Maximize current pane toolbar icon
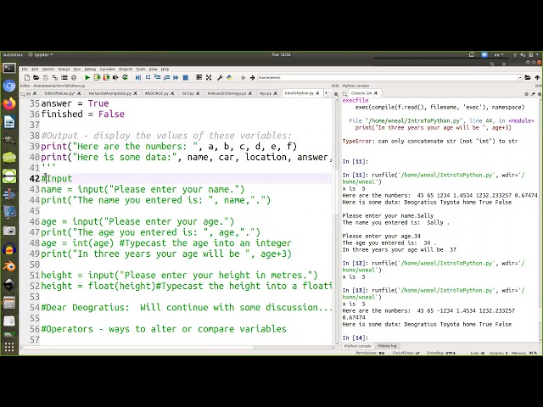Screen dimensions: 543x407 [x=199, y=77]
